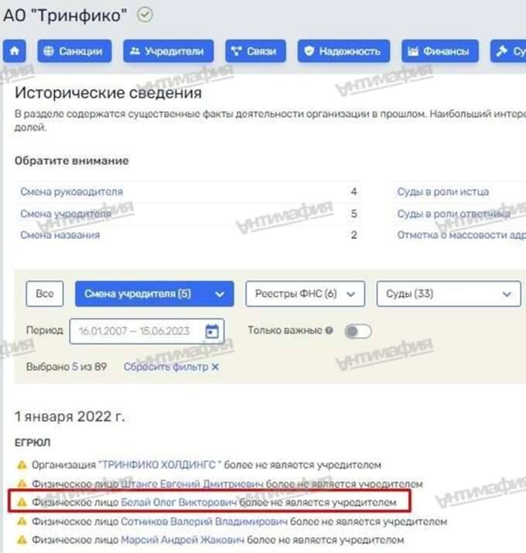Image resolution: width=526 pixels, height=553 pixels.
Task: Go to the Санкции tab
Action: tap(74, 52)
